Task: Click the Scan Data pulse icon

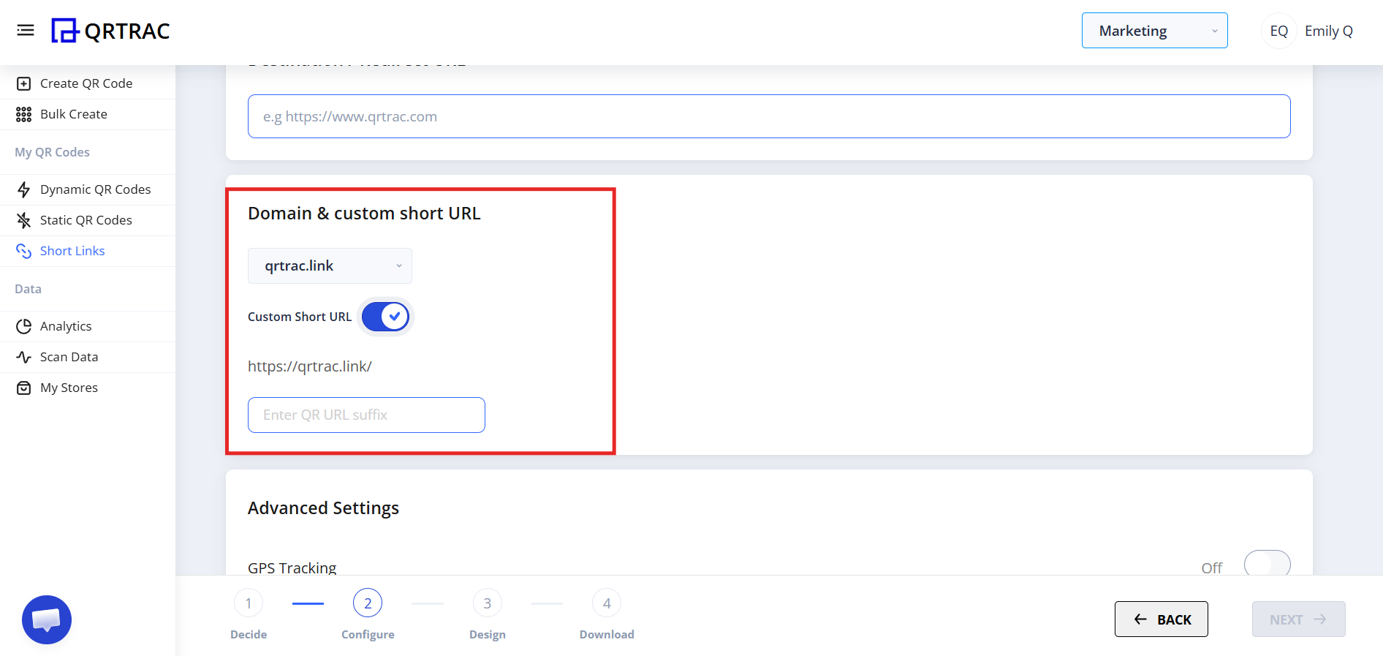Action: tap(24, 357)
